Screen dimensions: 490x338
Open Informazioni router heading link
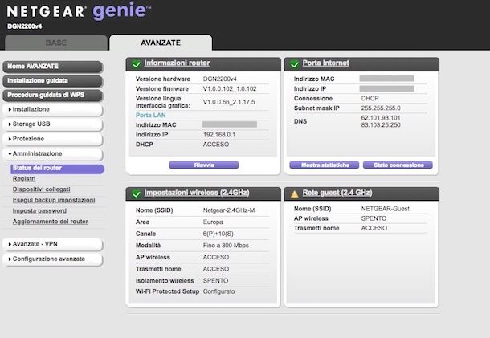click(177, 63)
